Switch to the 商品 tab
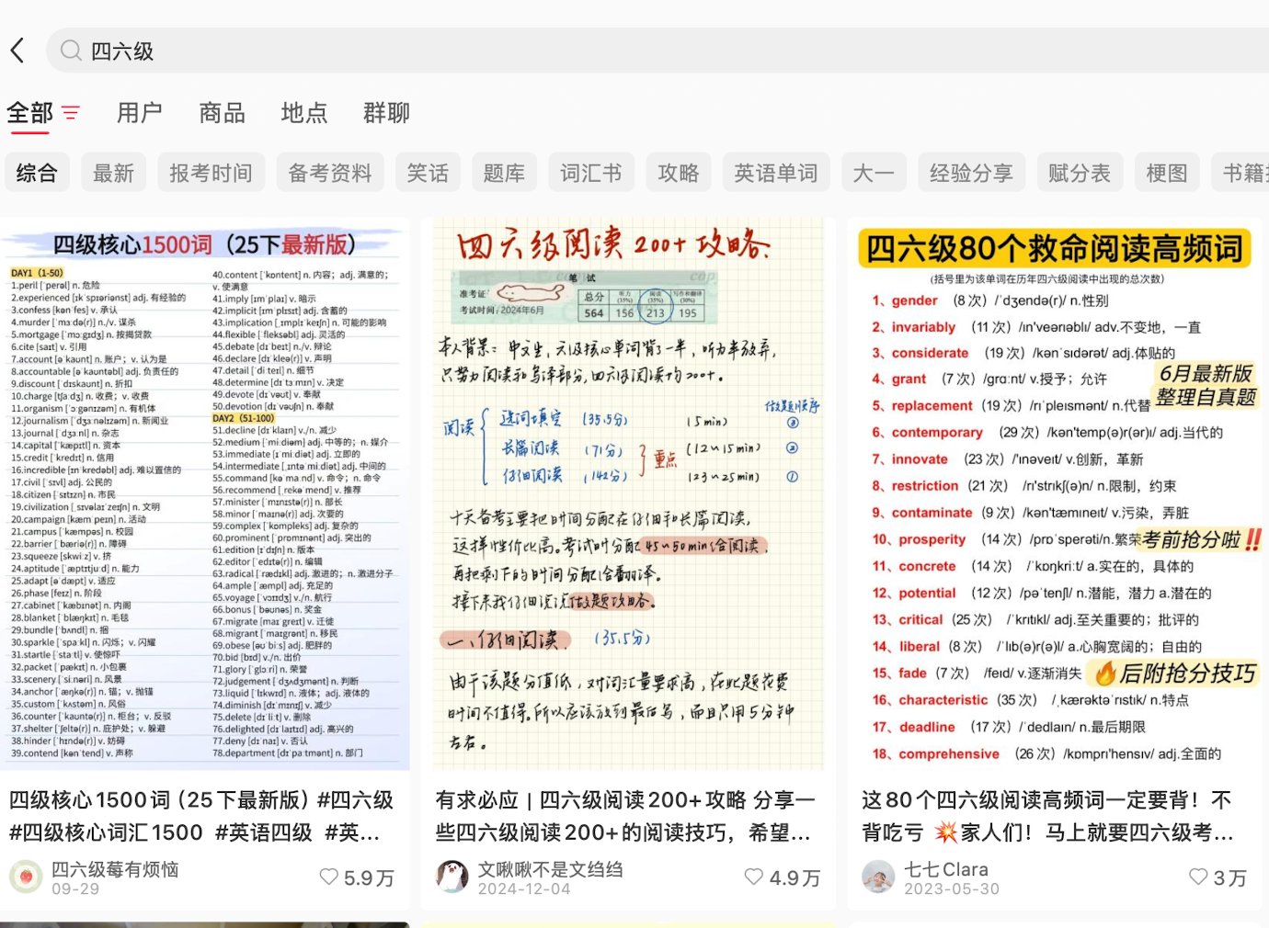 coord(223,113)
